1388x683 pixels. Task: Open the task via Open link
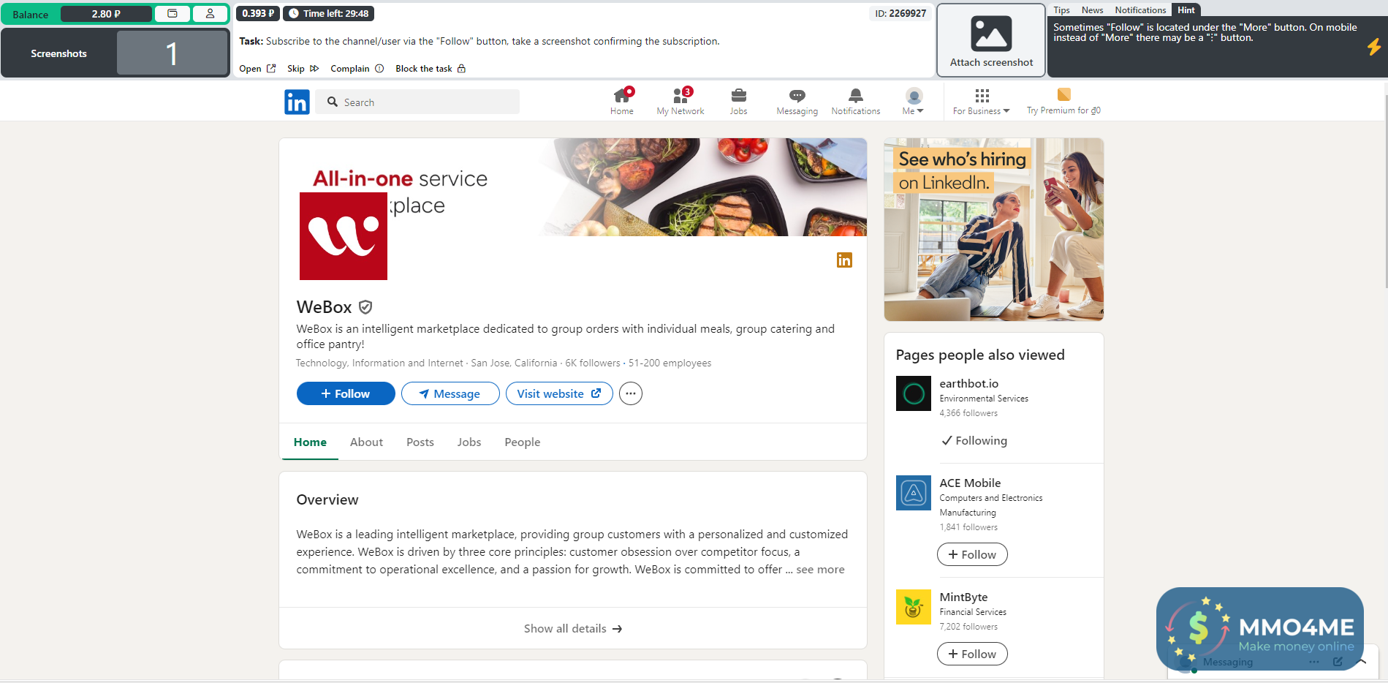[257, 69]
